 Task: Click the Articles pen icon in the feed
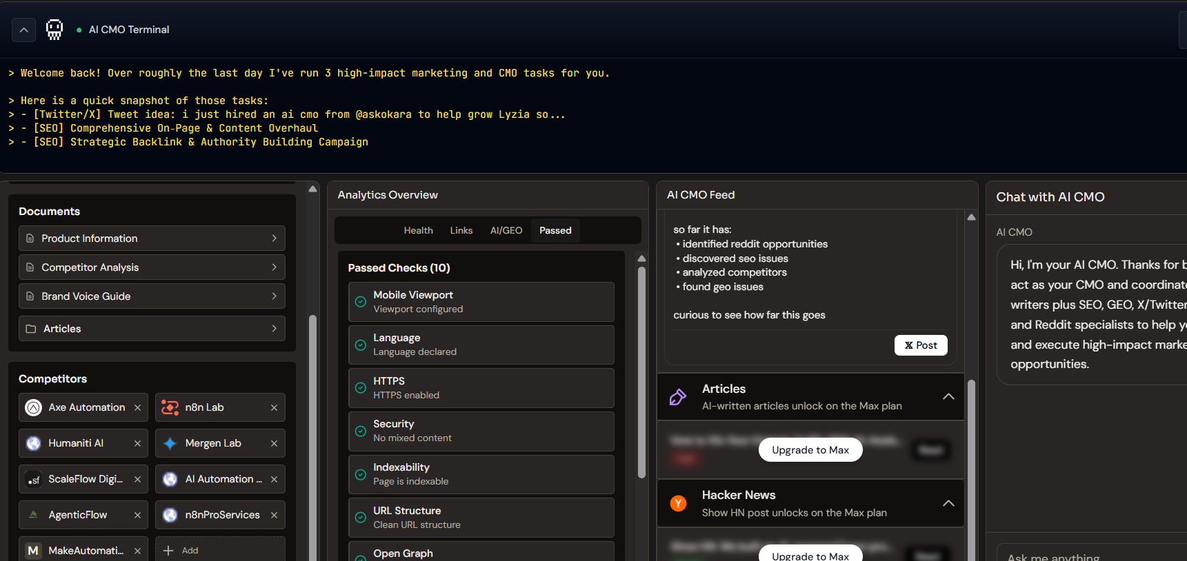pyautogui.click(x=678, y=397)
